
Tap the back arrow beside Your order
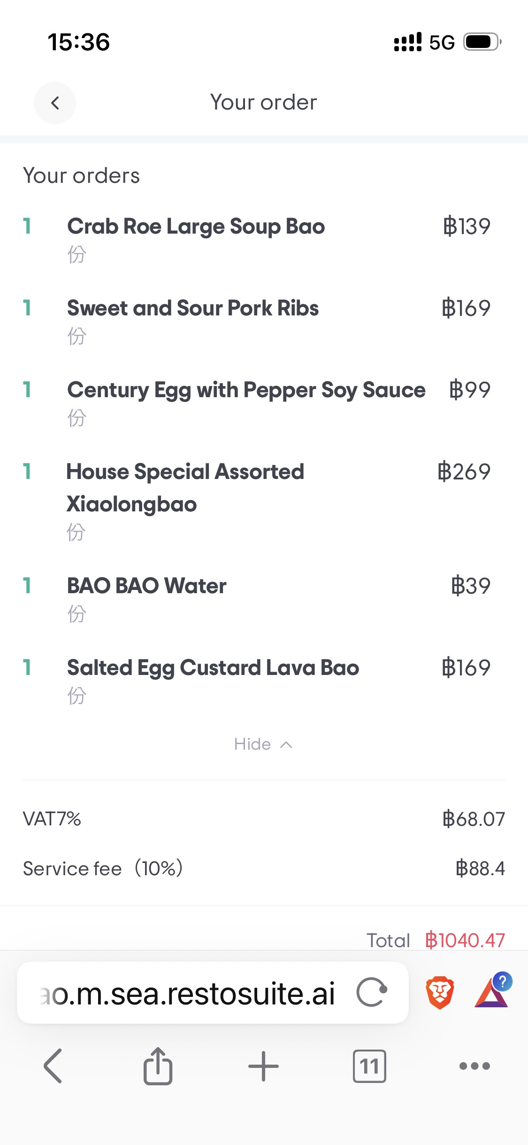[55, 103]
